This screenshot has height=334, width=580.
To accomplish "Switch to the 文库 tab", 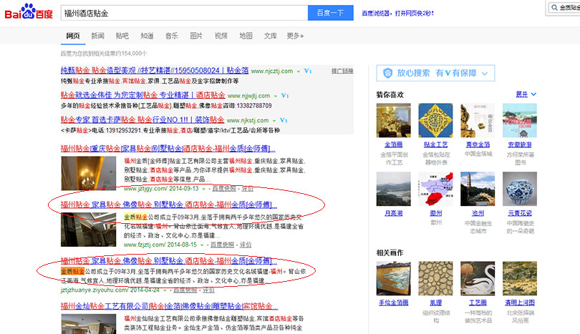I will [x=271, y=36].
